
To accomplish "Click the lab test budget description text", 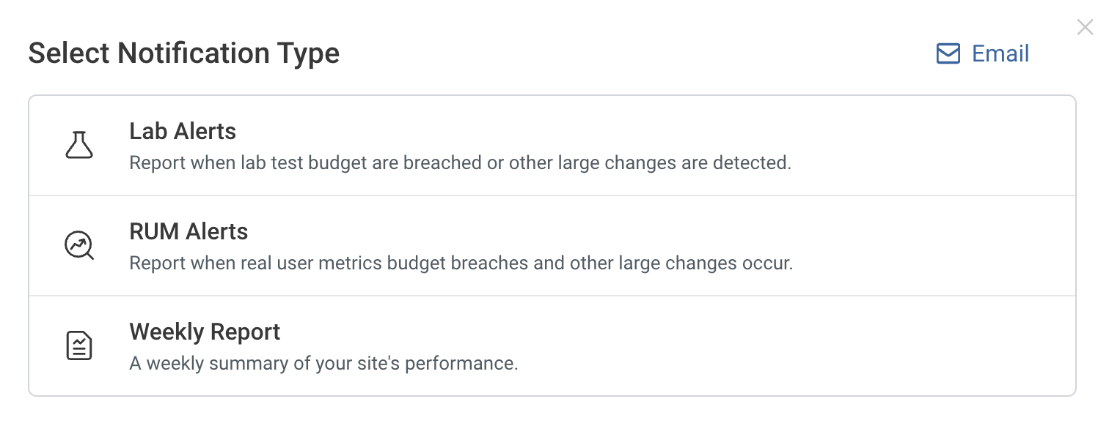I will (460, 162).
